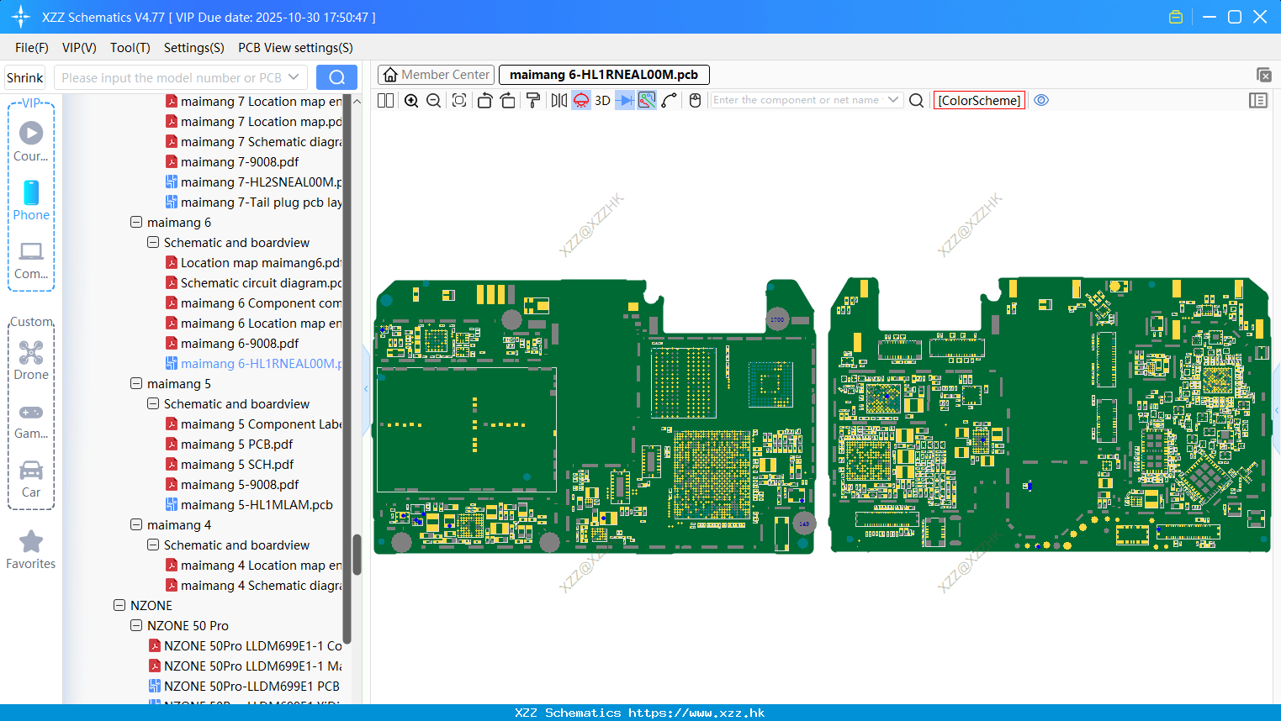Open the component name dropdown arrow
The image size is (1281, 721).
893,100
